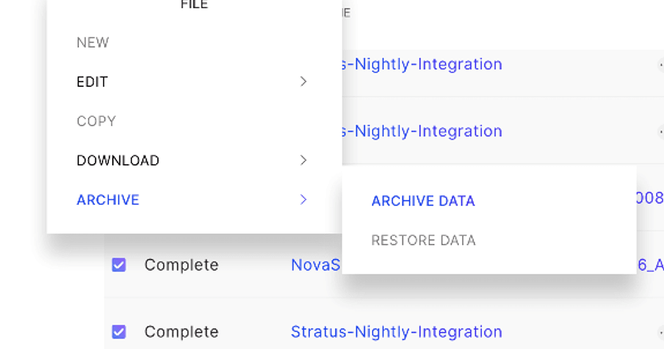Open the NovaS link in the Complete row
664x349 pixels.
(314, 265)
